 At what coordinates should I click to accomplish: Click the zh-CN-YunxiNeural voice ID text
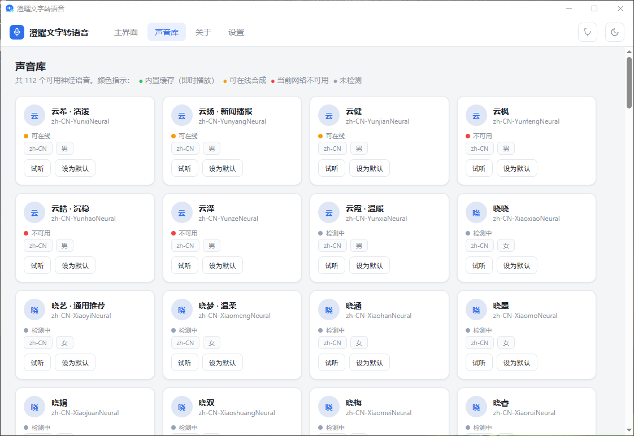(x=80, y=121)
